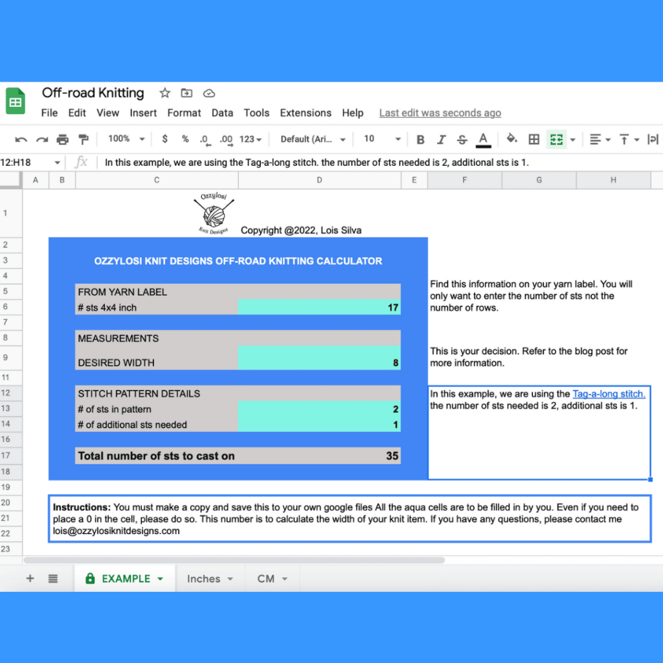
Task: Show the all sheets list
Action: pyautogui.click(x=53, y=578)
